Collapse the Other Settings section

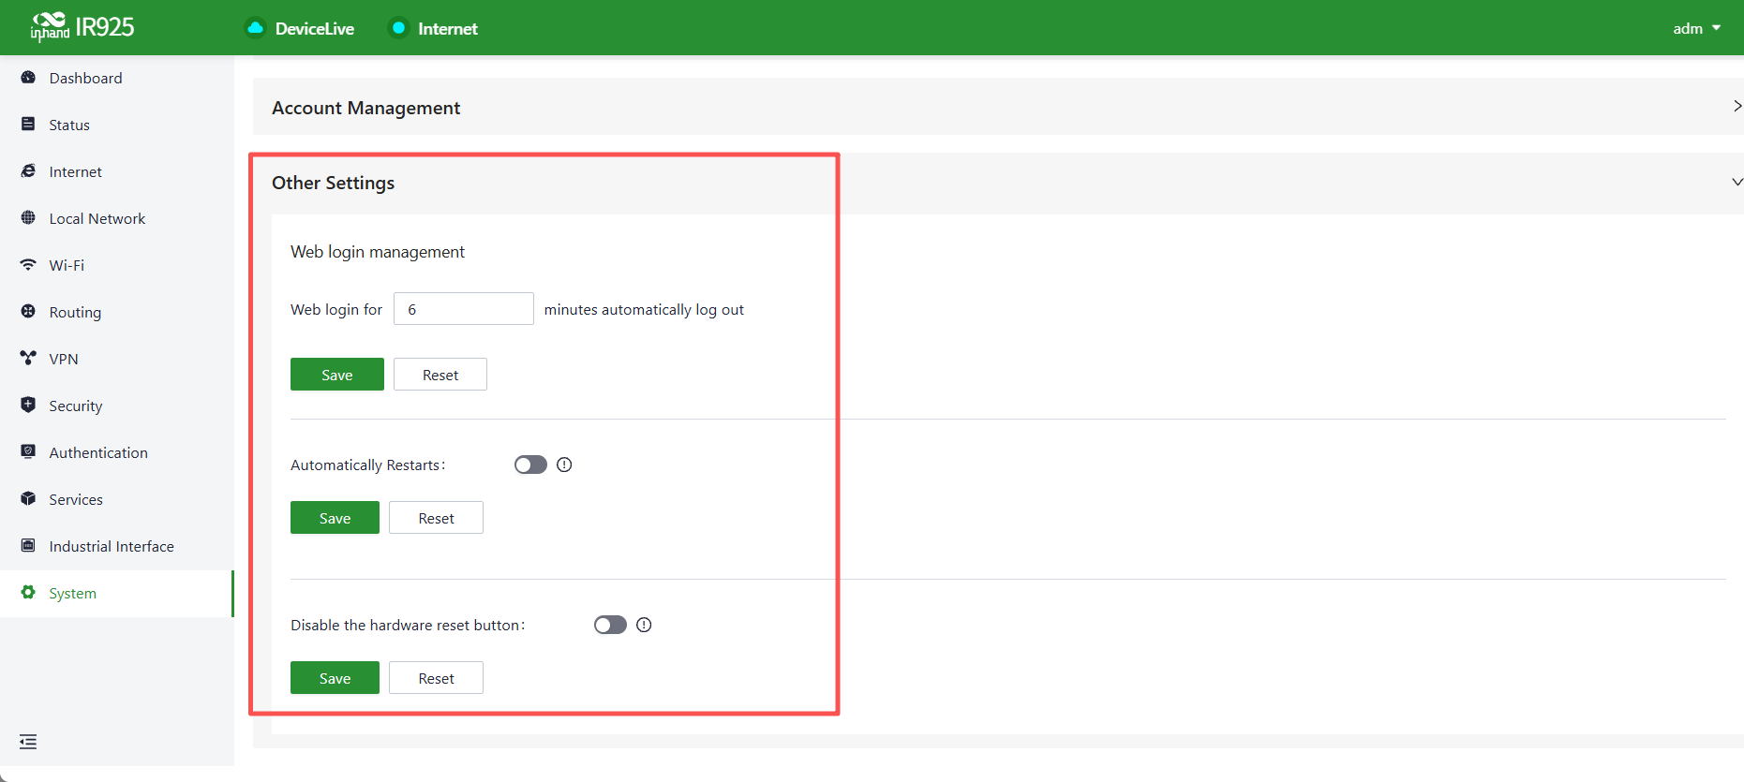(1737, 182)
